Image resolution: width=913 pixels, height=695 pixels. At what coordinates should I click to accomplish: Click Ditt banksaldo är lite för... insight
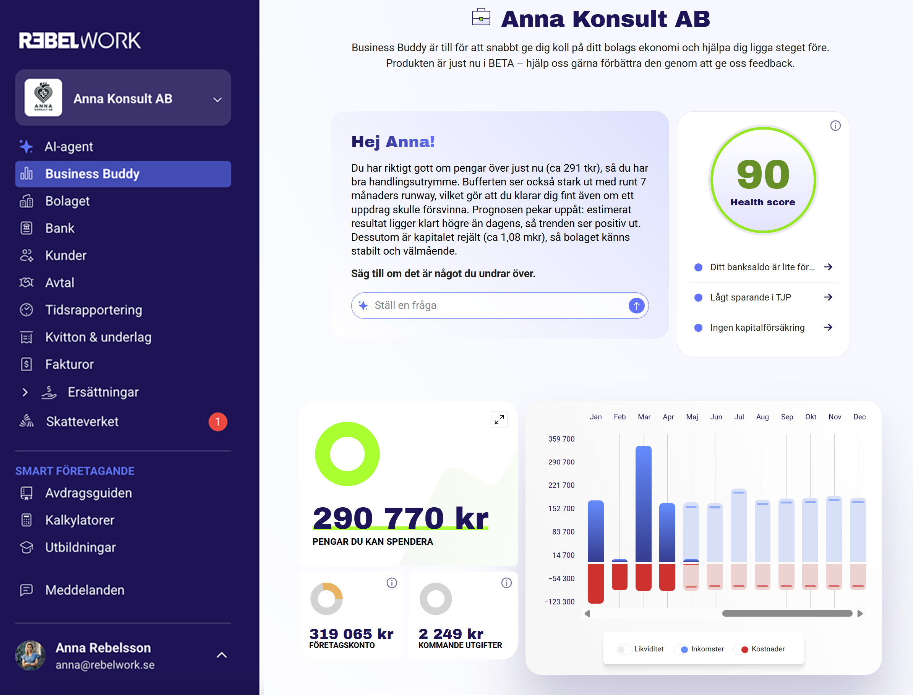tap(763, 267)
